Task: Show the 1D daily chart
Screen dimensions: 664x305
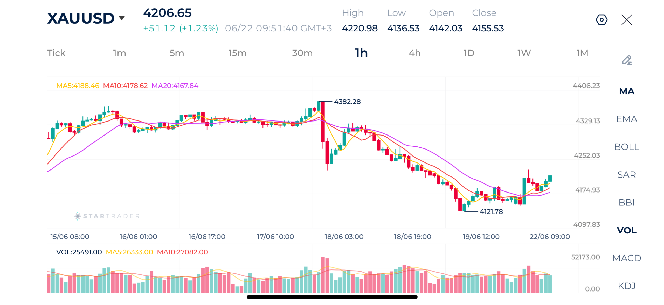Action: (x=468, y=53)
